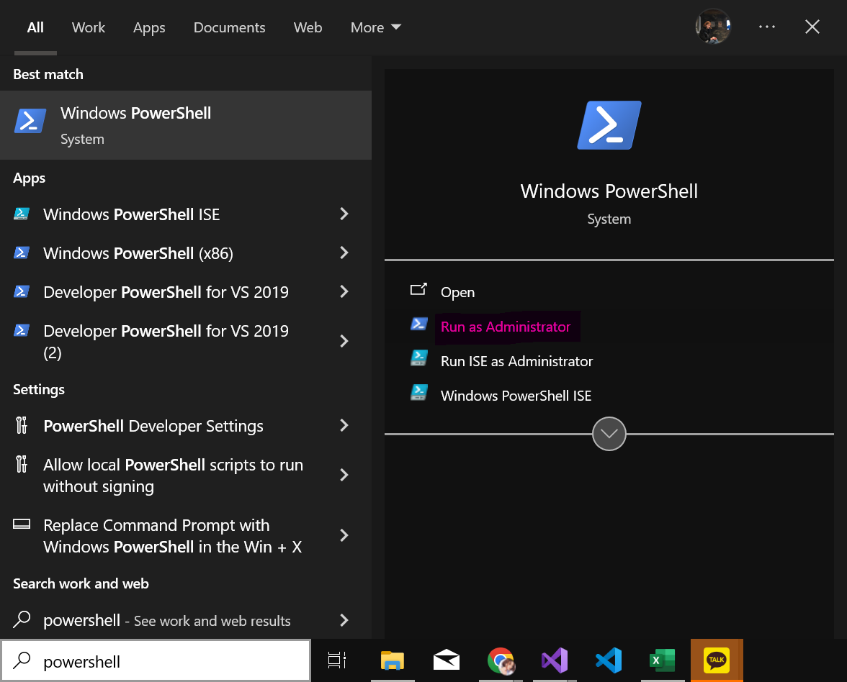The height and width of the screenshot is (682, 847).
Task: Click the Open action's window icon
Action: coord(418,290)
